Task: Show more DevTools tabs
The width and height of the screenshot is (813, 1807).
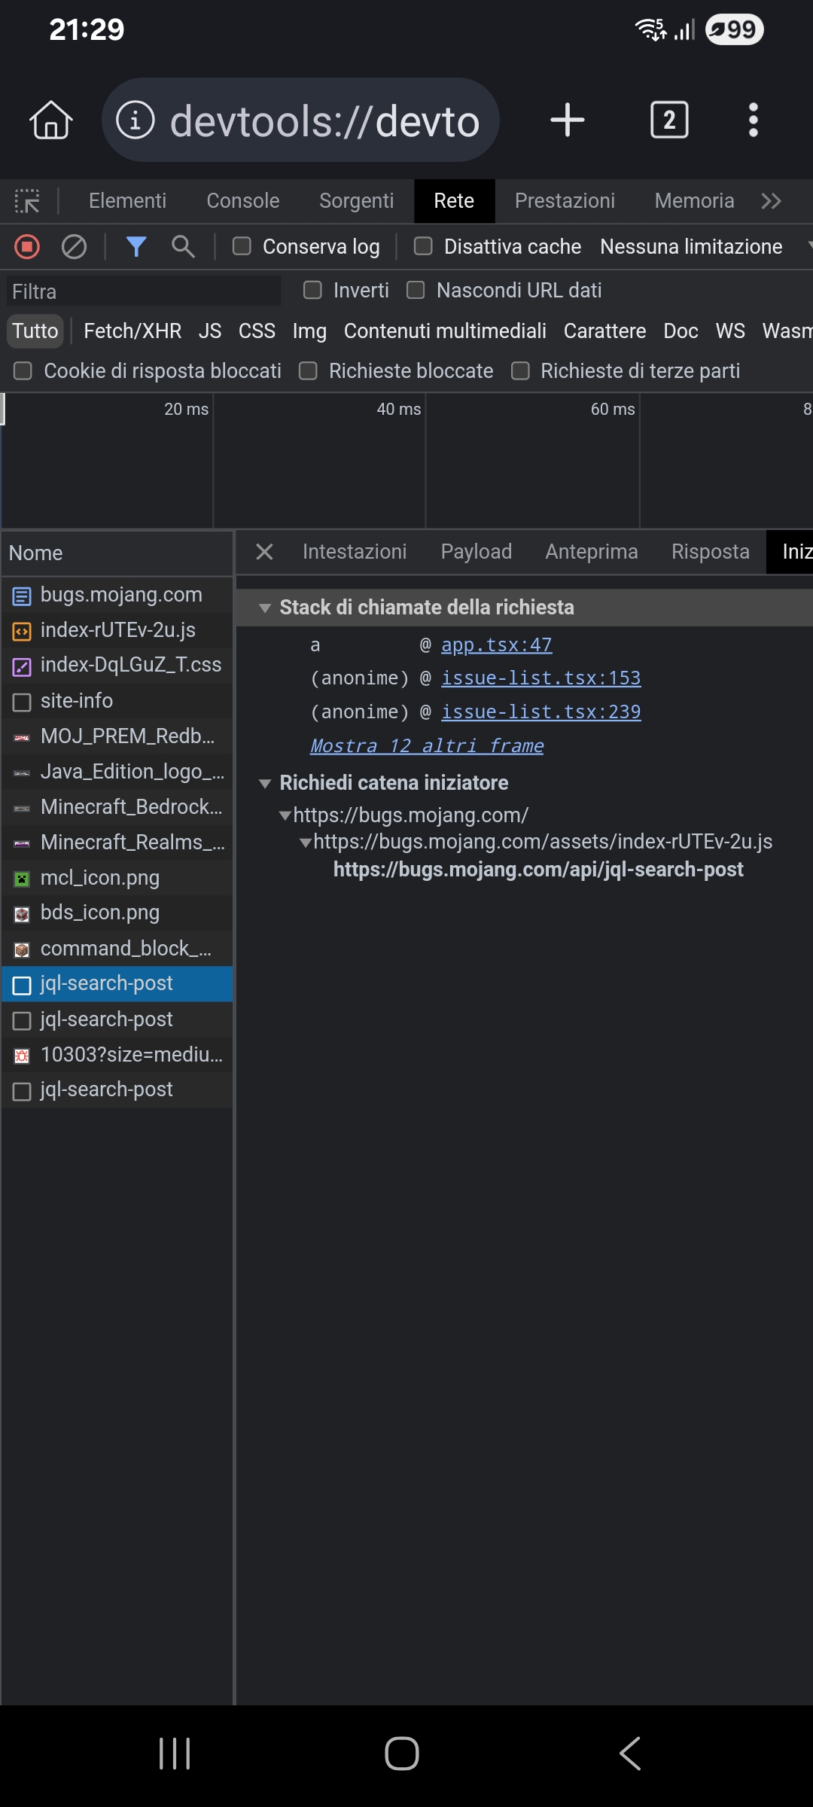Action: (x=771, y=201)
